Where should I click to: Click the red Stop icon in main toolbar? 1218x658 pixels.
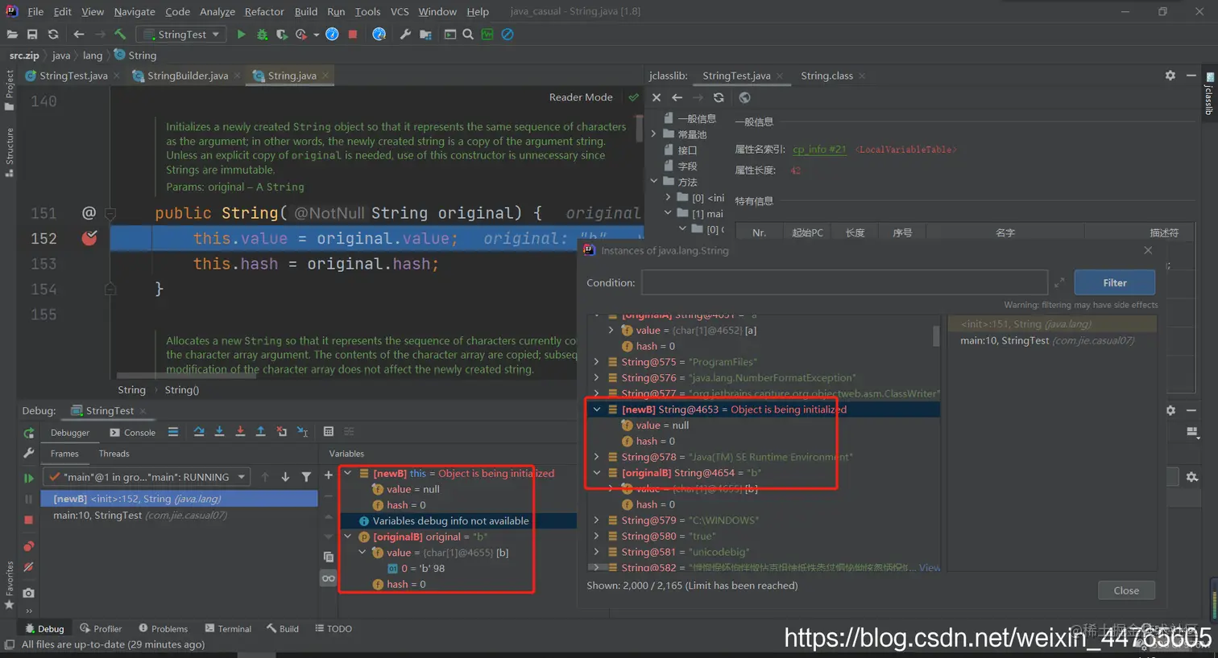pos(352,35)
